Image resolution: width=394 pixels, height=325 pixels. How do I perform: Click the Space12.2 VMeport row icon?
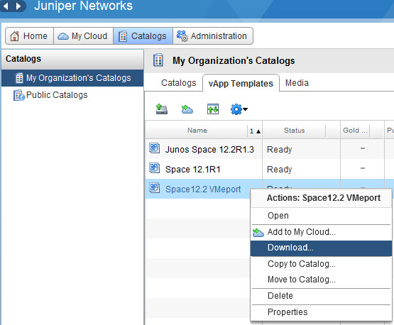click(154, 187)
